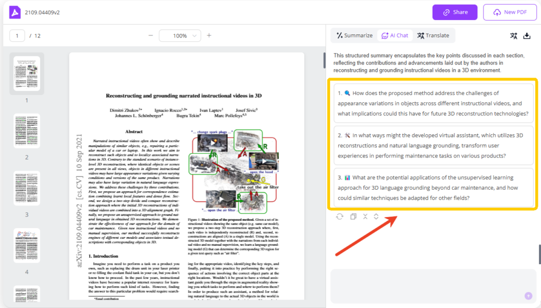Screen dimensions: 541x308
Task: Open page 4 from the thumbnail sidebar
Action: click(26, 245)
